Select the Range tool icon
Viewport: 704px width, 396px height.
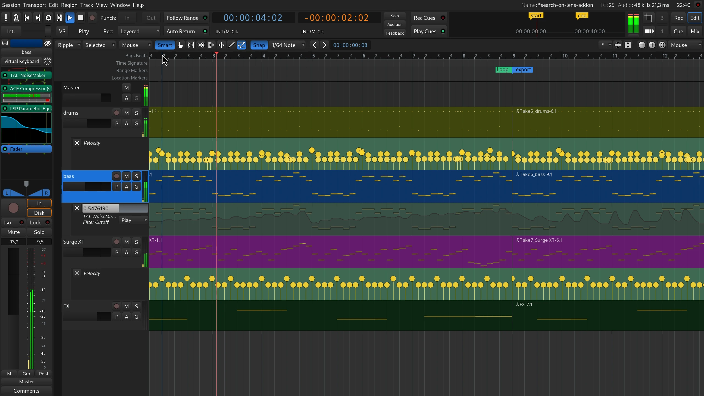click(191, 45)
